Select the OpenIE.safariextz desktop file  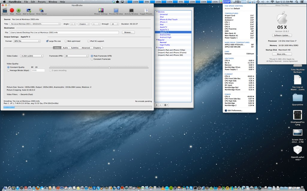coord(297,150)
